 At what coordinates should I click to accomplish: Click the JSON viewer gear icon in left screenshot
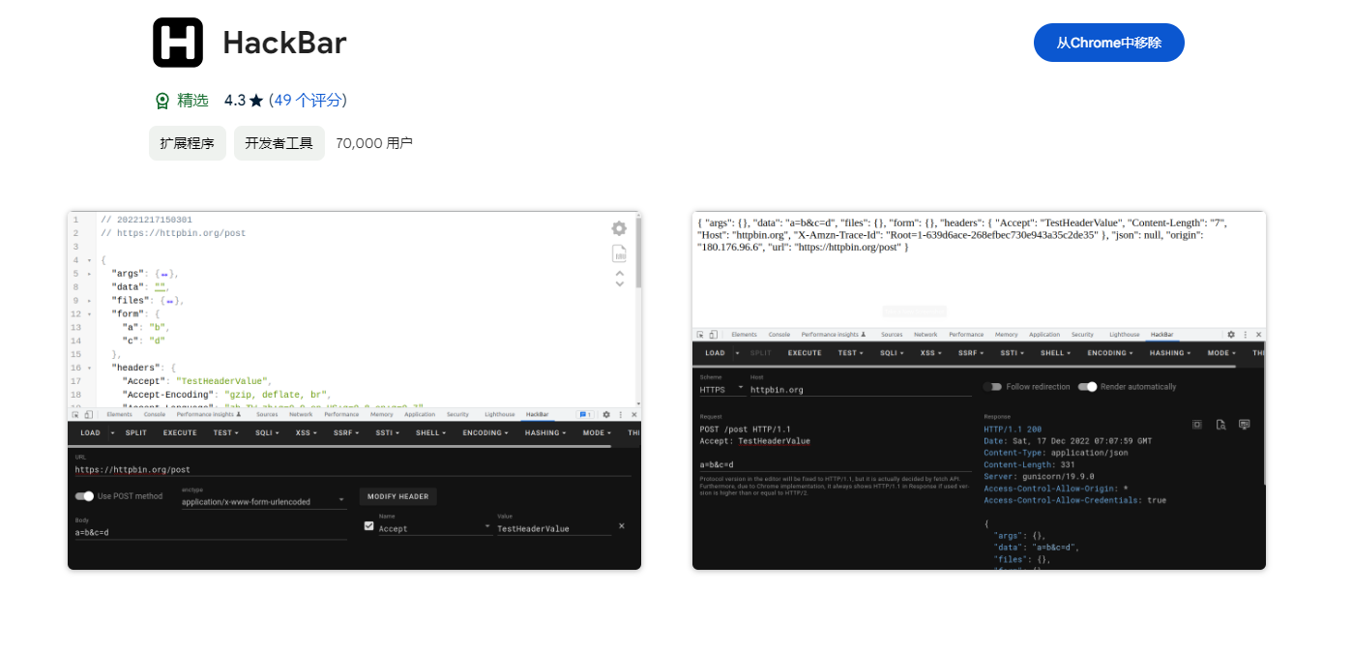[x=619, y=228]
